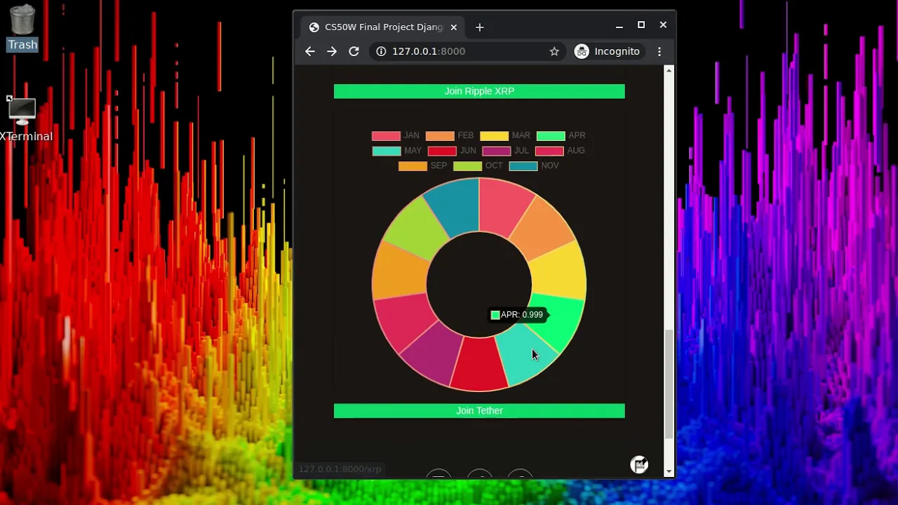The width and height of the screenshot is (898, 505).
Task: View site information icon in address bar
Action: pyautogui.click(x=381, y=51)
